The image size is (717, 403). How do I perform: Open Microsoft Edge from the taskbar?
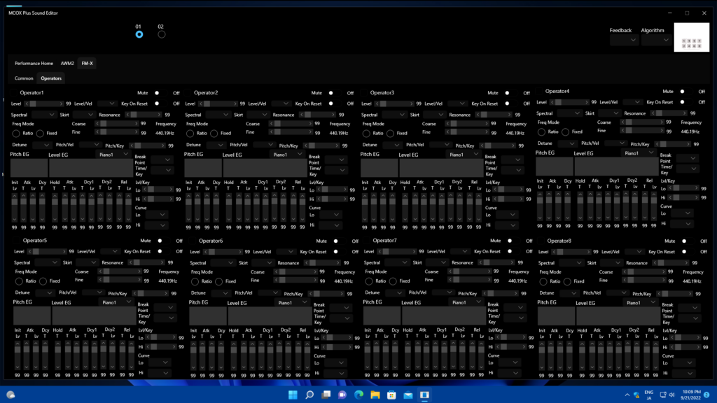tap(358, 395)
